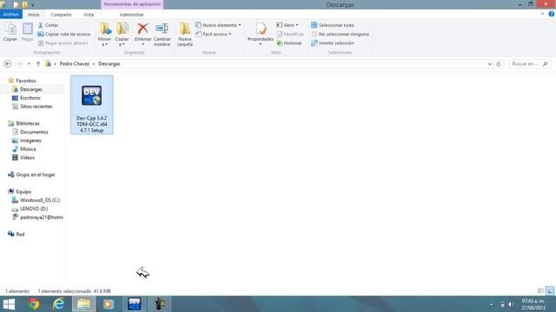
Task: Click Descargas in address breadcrumb
Action: click(x=109, y=63)
